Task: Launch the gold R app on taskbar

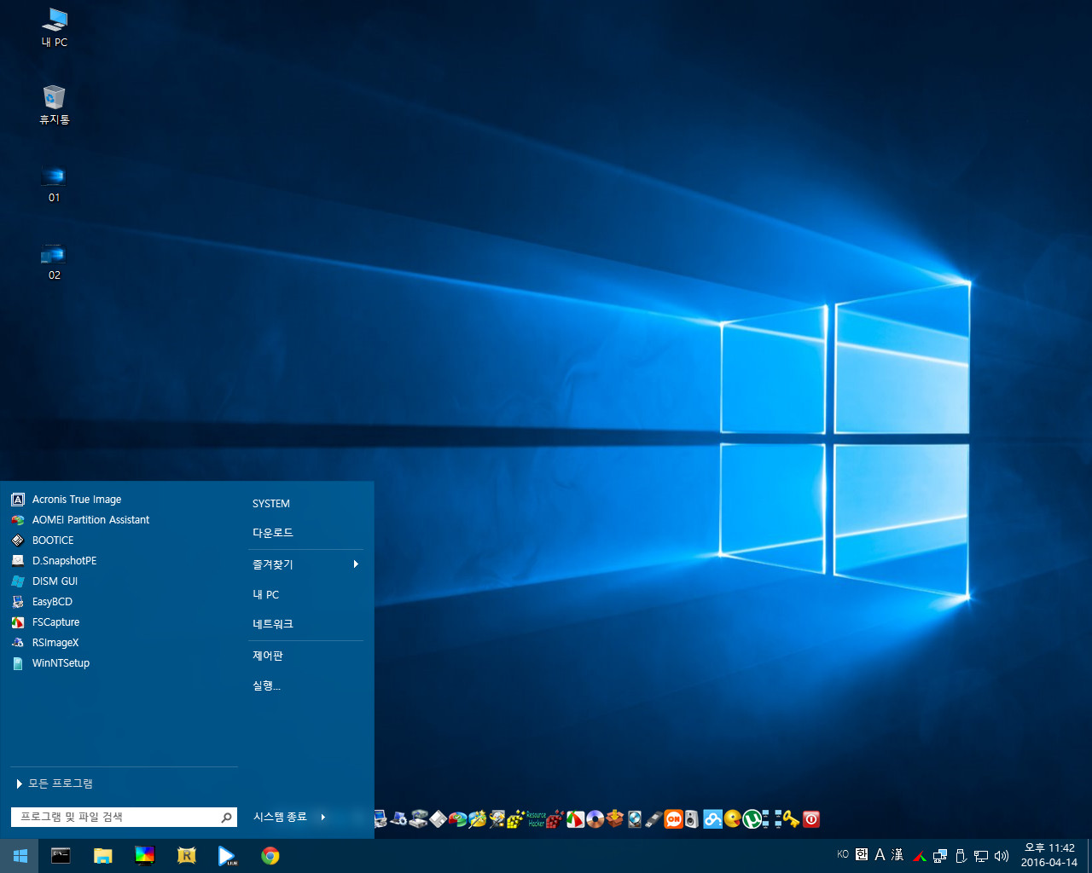Action: (x=186, y=856)
